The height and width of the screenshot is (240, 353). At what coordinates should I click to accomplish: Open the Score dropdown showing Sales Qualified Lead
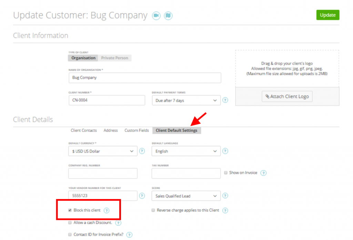186,196
